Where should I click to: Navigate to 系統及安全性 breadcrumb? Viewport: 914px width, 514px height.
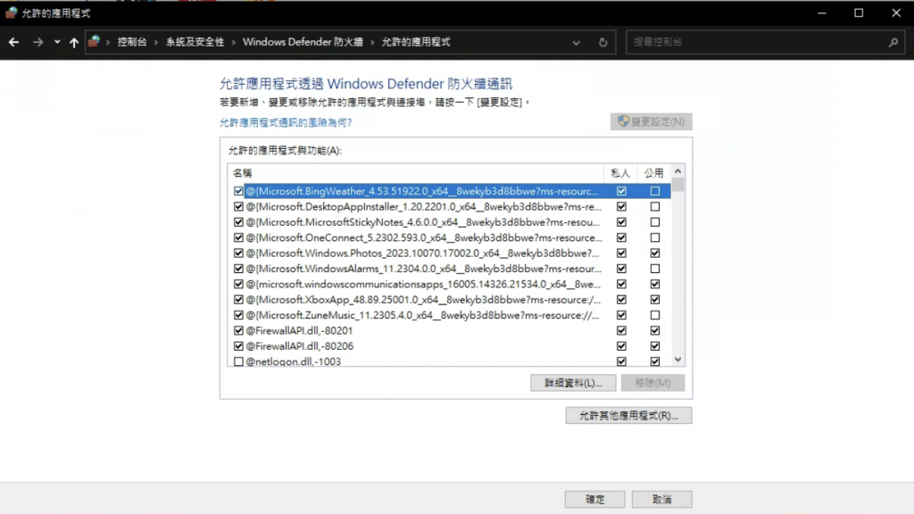[x=195, y=42]
